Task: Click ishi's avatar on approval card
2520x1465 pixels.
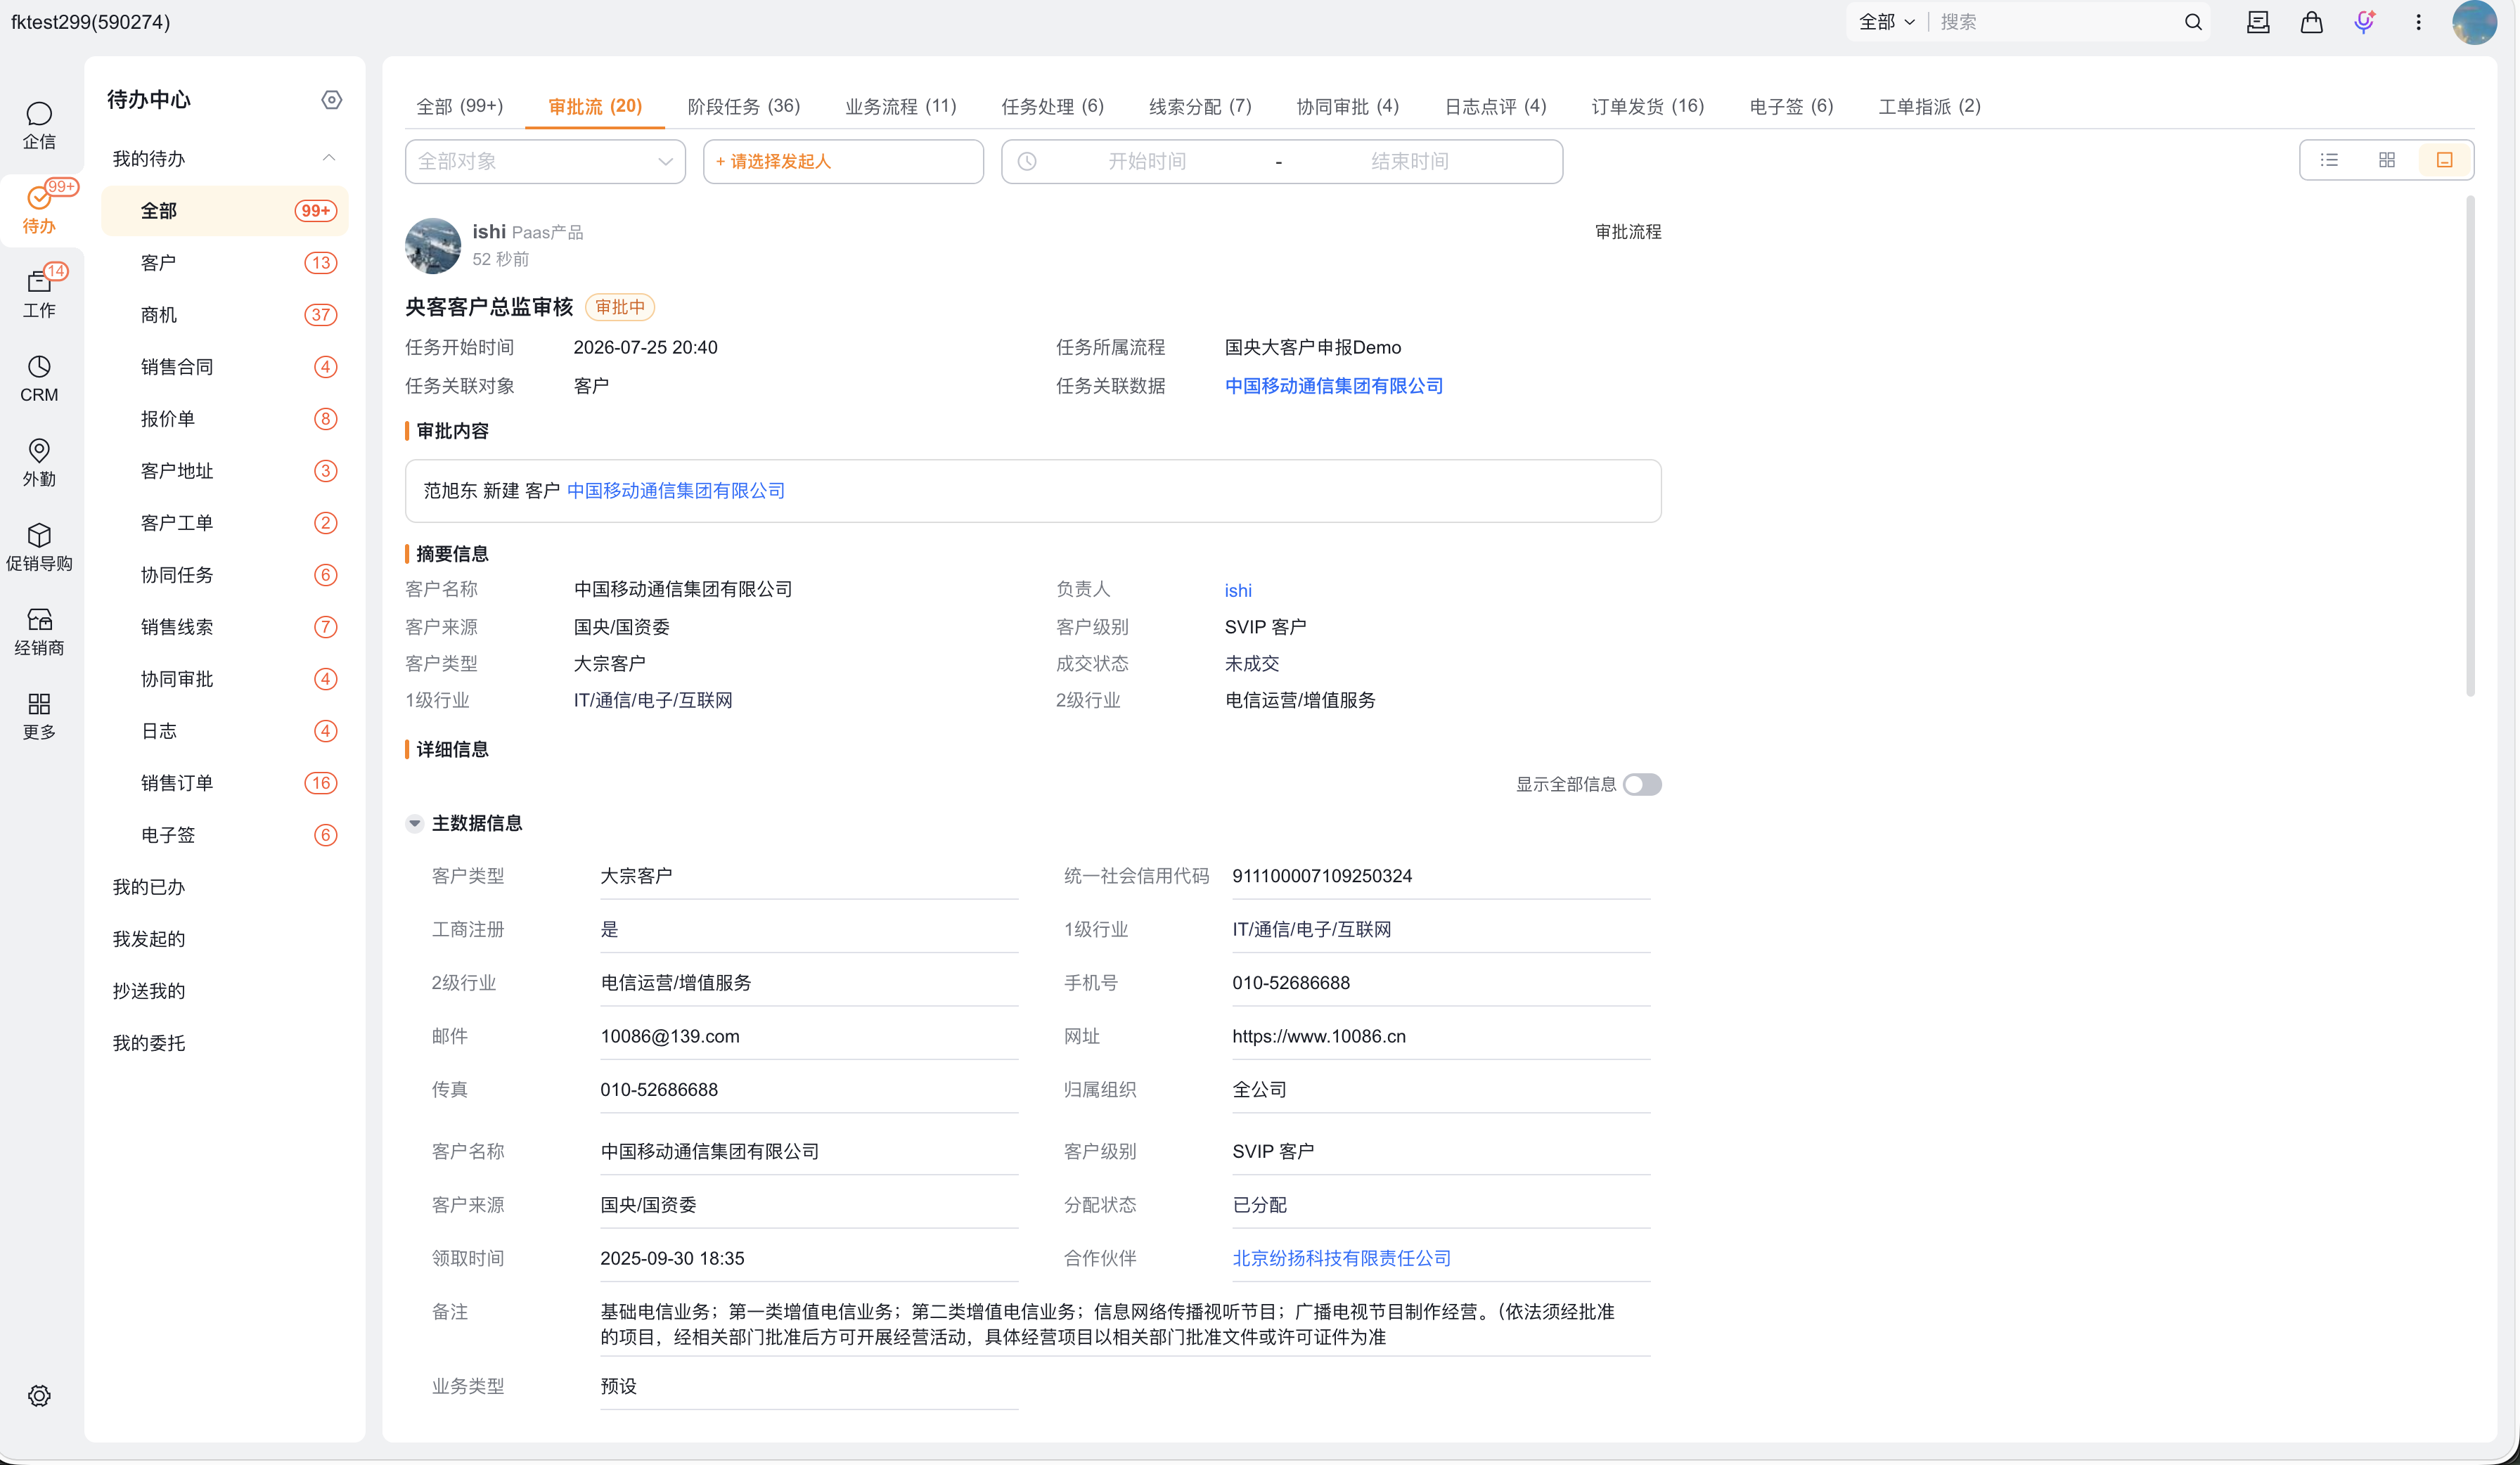Action: pyautogui.click(x=433, y=245)
